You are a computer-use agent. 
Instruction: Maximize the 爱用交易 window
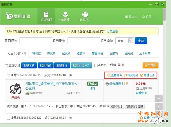[157, 4]
